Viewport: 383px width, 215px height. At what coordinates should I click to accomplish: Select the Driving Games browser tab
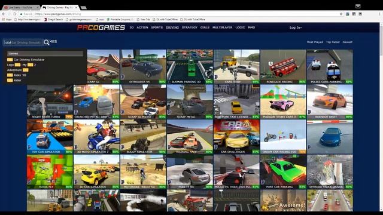point(60,8)
